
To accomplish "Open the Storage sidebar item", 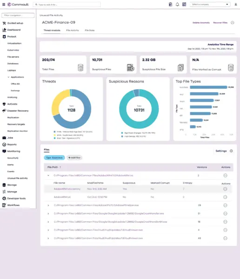I will tap(12, 185).
